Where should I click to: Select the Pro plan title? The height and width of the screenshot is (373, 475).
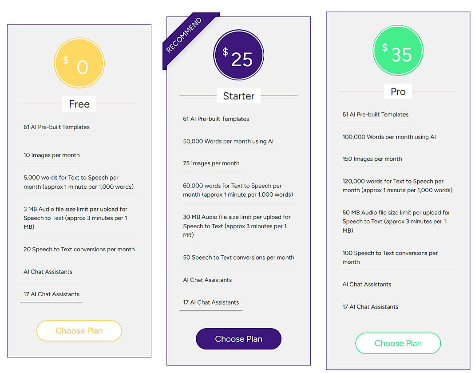398,91
